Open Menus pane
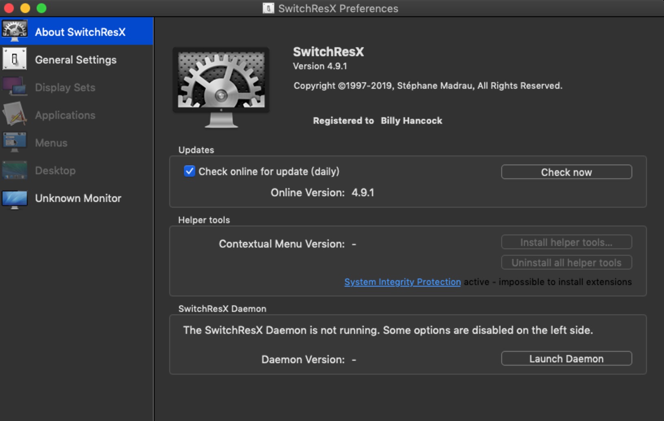The height and width of the screenshot is (421, 664). coord(77,143)
